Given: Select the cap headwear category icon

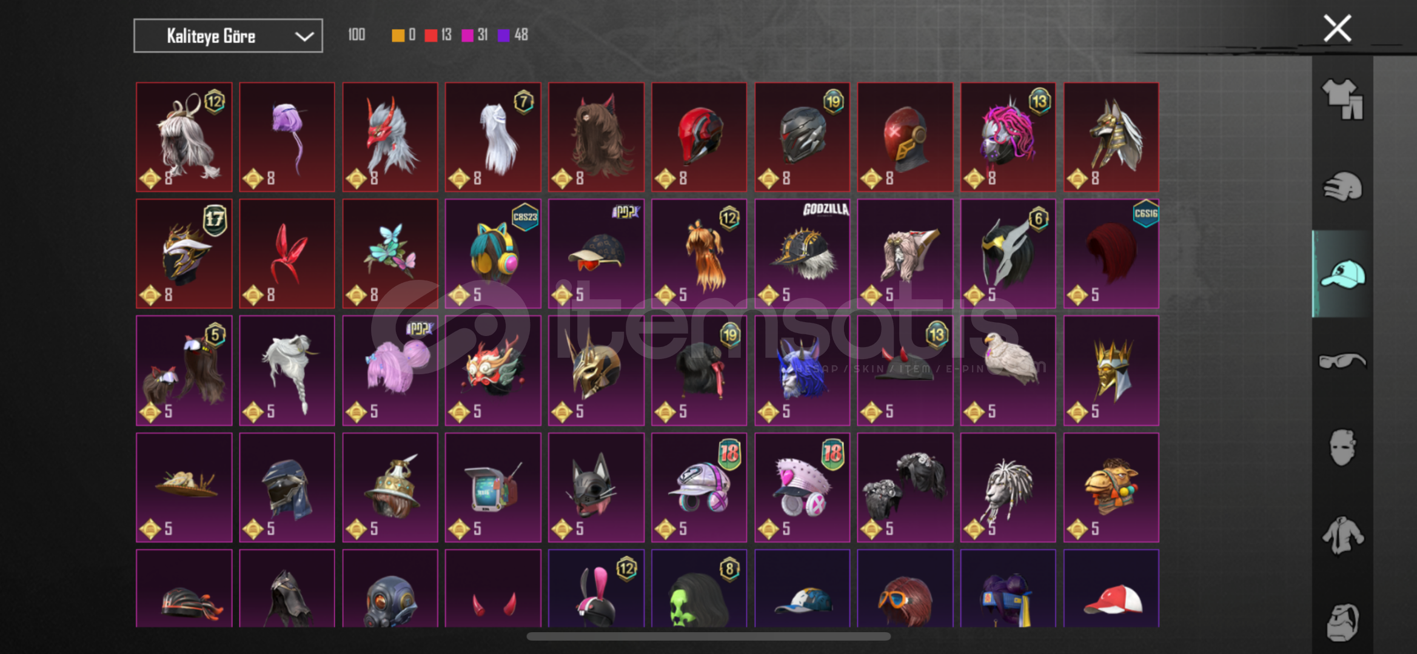Looking at the screenshot, I should (1342, 274).
